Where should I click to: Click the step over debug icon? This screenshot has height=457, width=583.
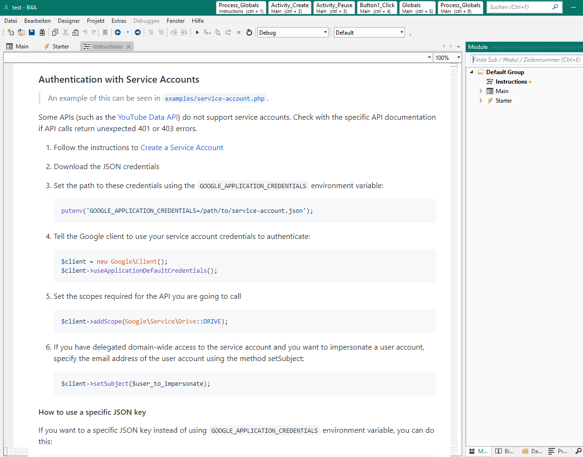pos(218,32)
